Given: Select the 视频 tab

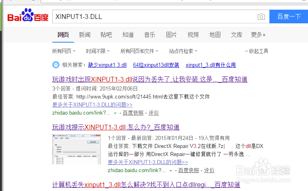Looking at the screenshot, I should 193,35.
